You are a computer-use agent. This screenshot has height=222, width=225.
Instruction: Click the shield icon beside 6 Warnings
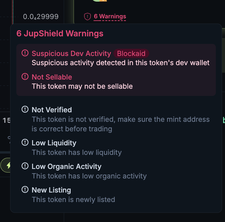(87, 16)
